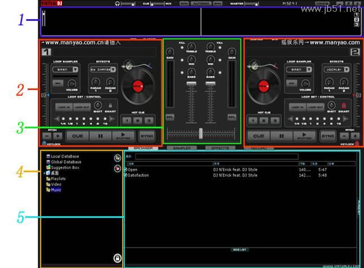The image size is (364, 268).
Task: Open the VOCALS+ effects dropdown on deck 2
Action: (x=347, y=69)
